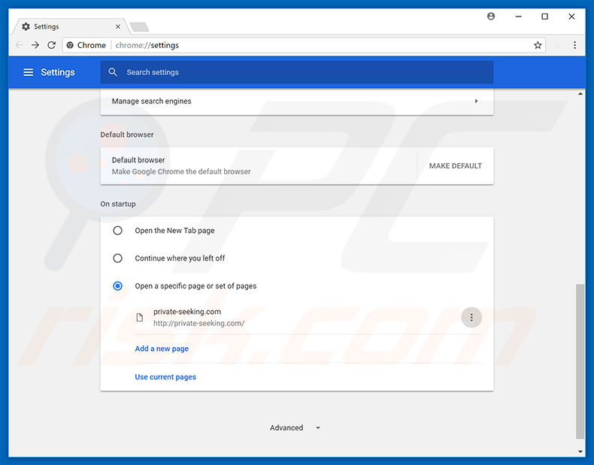The height and width of the screenshot is (465, 594).
Task: Click Use current pages link
Action: 165,377
